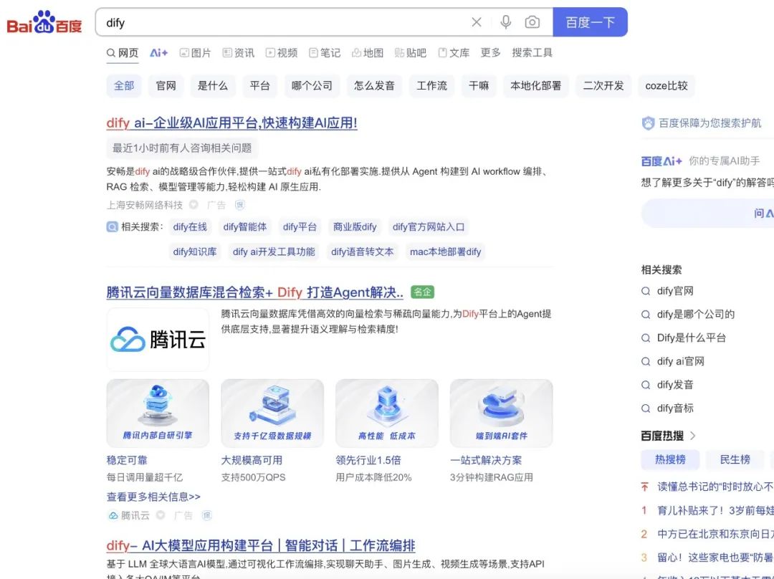Open the 一站式解决方案 link
This screenshot has height=579, width=774.
click(x=486, y=460)
